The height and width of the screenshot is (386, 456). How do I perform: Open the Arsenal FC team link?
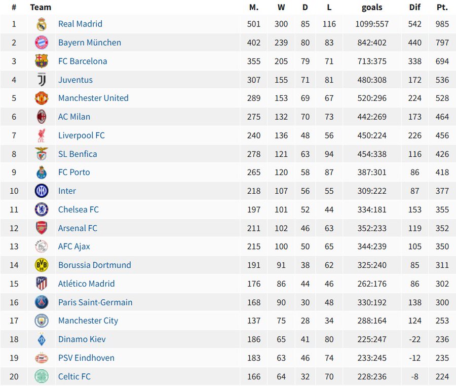coord(78,228)
